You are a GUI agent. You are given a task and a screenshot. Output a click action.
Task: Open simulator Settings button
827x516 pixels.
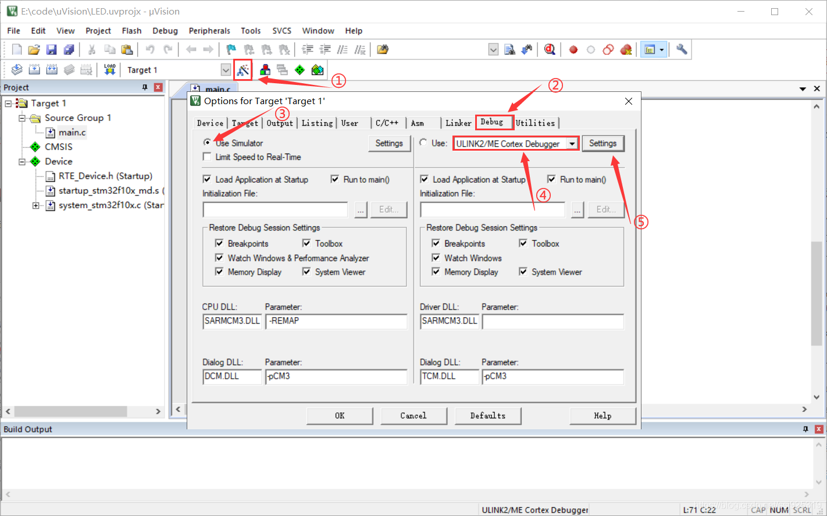pyautogui.click(x=389, y=143)
